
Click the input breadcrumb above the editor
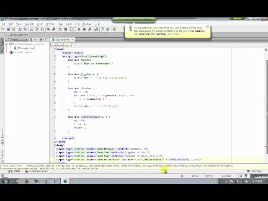[x=67, y=45]
